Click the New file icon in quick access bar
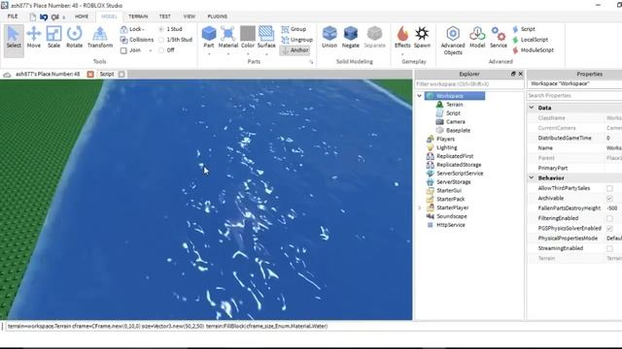This screenshot has width=622, height=349. pyautogui.click(x=32, y=17)
